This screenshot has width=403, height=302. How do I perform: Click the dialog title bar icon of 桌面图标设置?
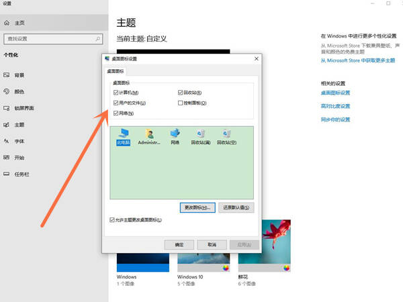[107, 58]
